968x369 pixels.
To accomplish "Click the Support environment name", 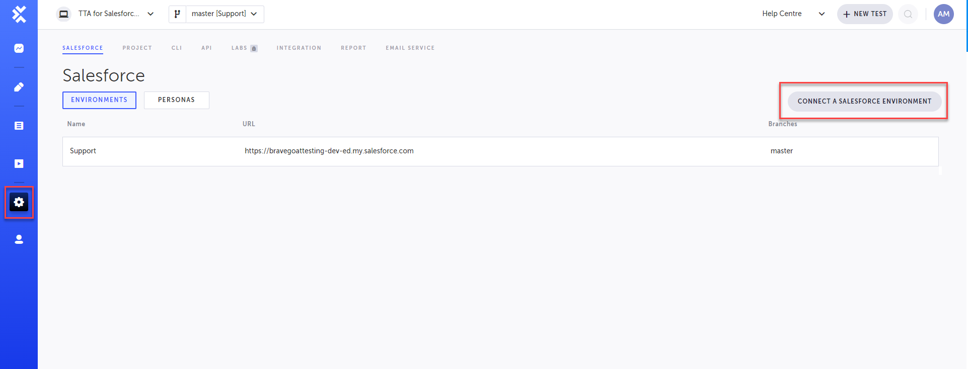I will click(83, 151).
